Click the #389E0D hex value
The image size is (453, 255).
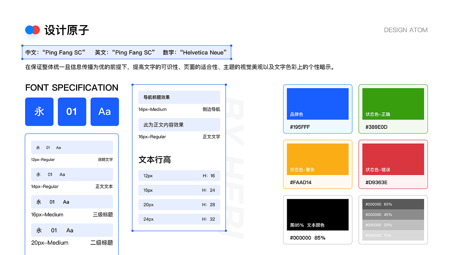point(377,127)
